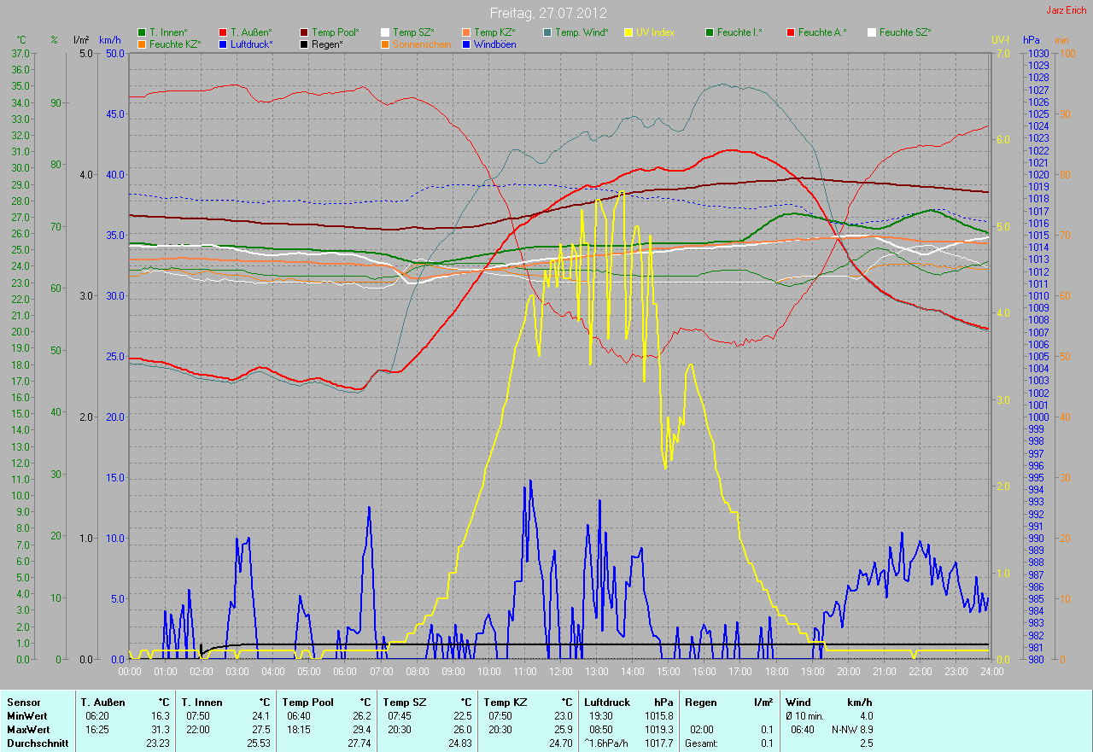Viewport: 1093px width, 752px height.
Task: Click the 'Luftdruck' table column header
Action: click(607, 702)
